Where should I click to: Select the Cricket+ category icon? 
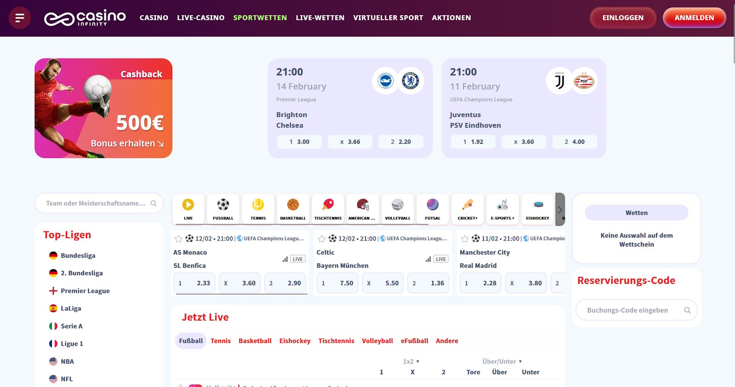[x=468, y=209]
